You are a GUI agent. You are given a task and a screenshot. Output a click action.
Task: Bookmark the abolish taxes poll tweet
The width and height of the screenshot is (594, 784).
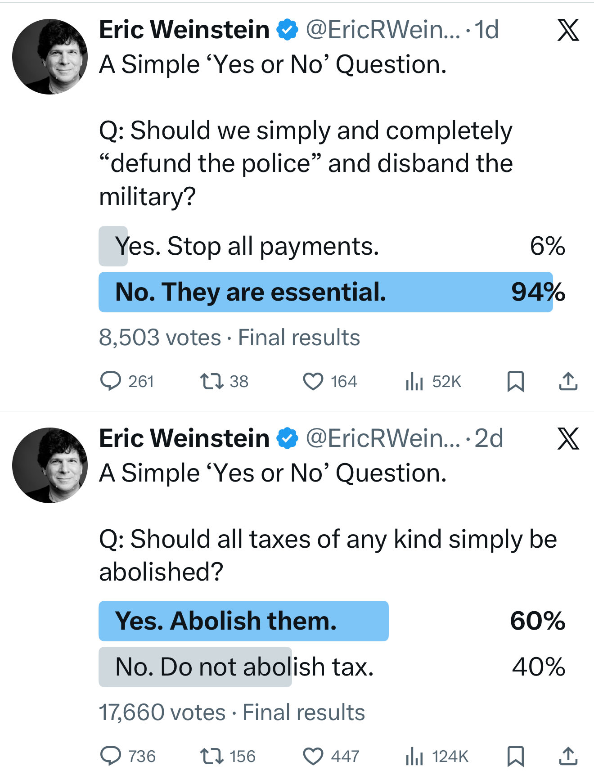[515, 756]
